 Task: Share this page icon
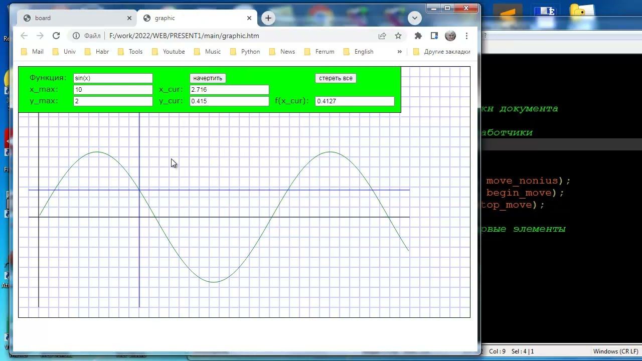click(382, 36)
